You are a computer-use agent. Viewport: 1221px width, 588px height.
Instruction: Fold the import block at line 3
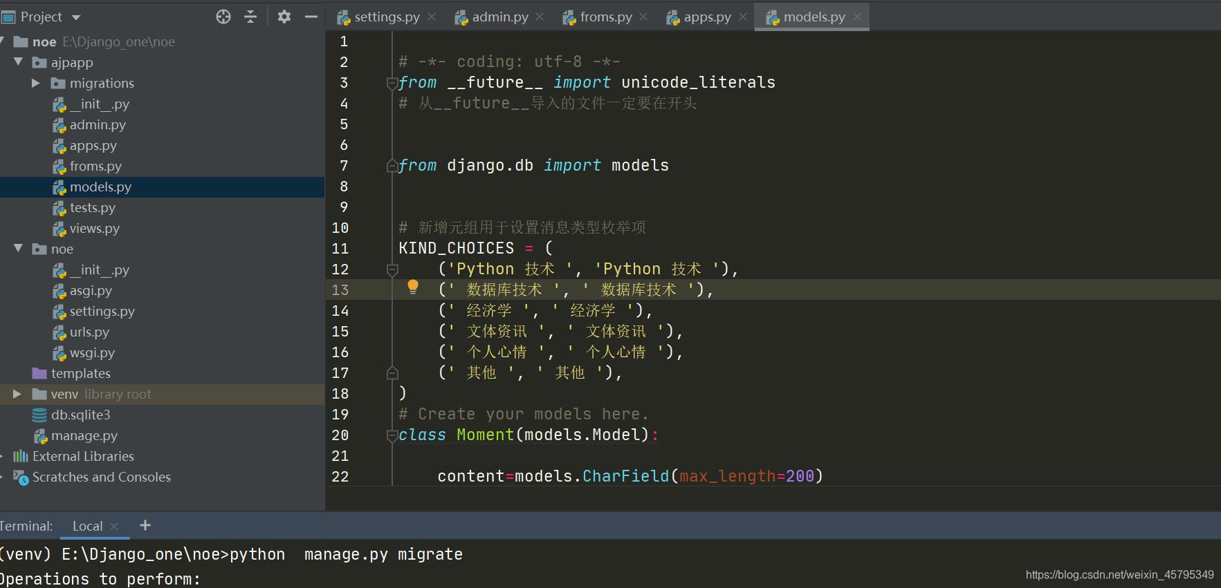click(392, 83)
